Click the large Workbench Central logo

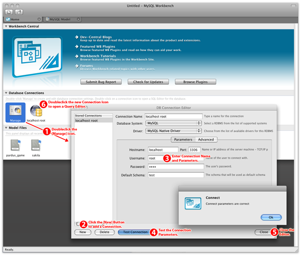pyautogui.click(x=37, y=57)
